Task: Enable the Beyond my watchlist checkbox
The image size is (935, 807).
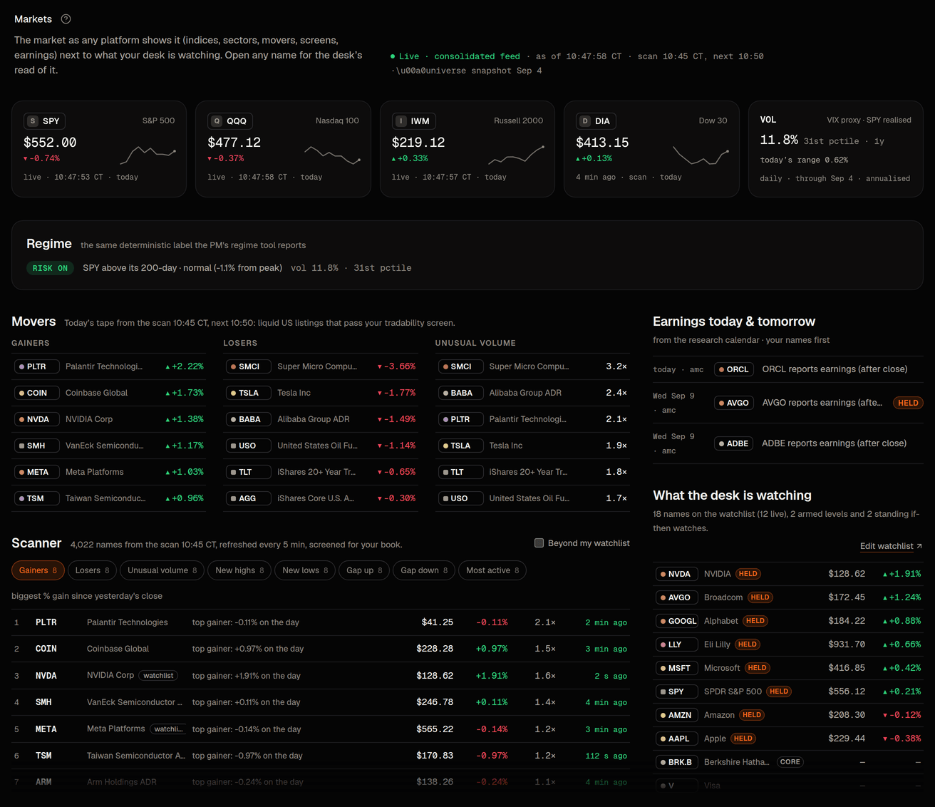Action: pos(539,543)
